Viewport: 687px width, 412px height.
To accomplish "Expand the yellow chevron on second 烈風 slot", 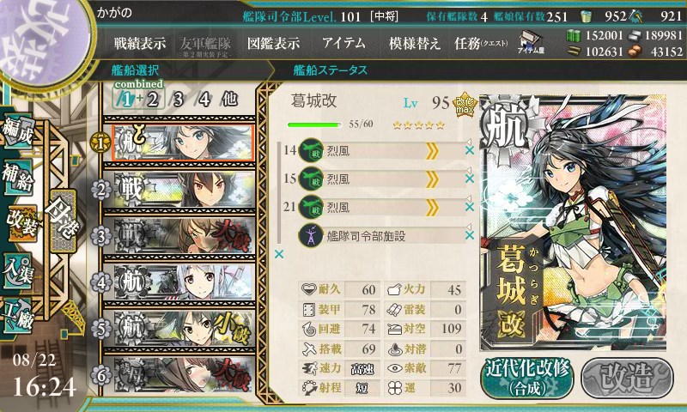I will tap(432, 179).
